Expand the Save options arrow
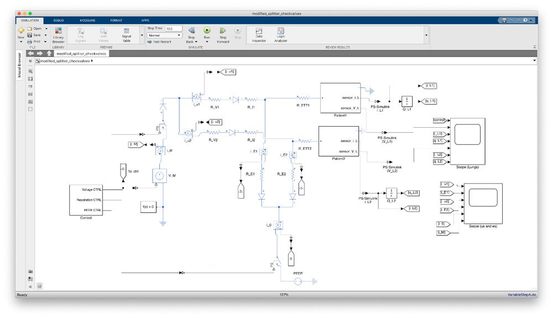This screenshot has height=318, width=553. coord(46,35)
